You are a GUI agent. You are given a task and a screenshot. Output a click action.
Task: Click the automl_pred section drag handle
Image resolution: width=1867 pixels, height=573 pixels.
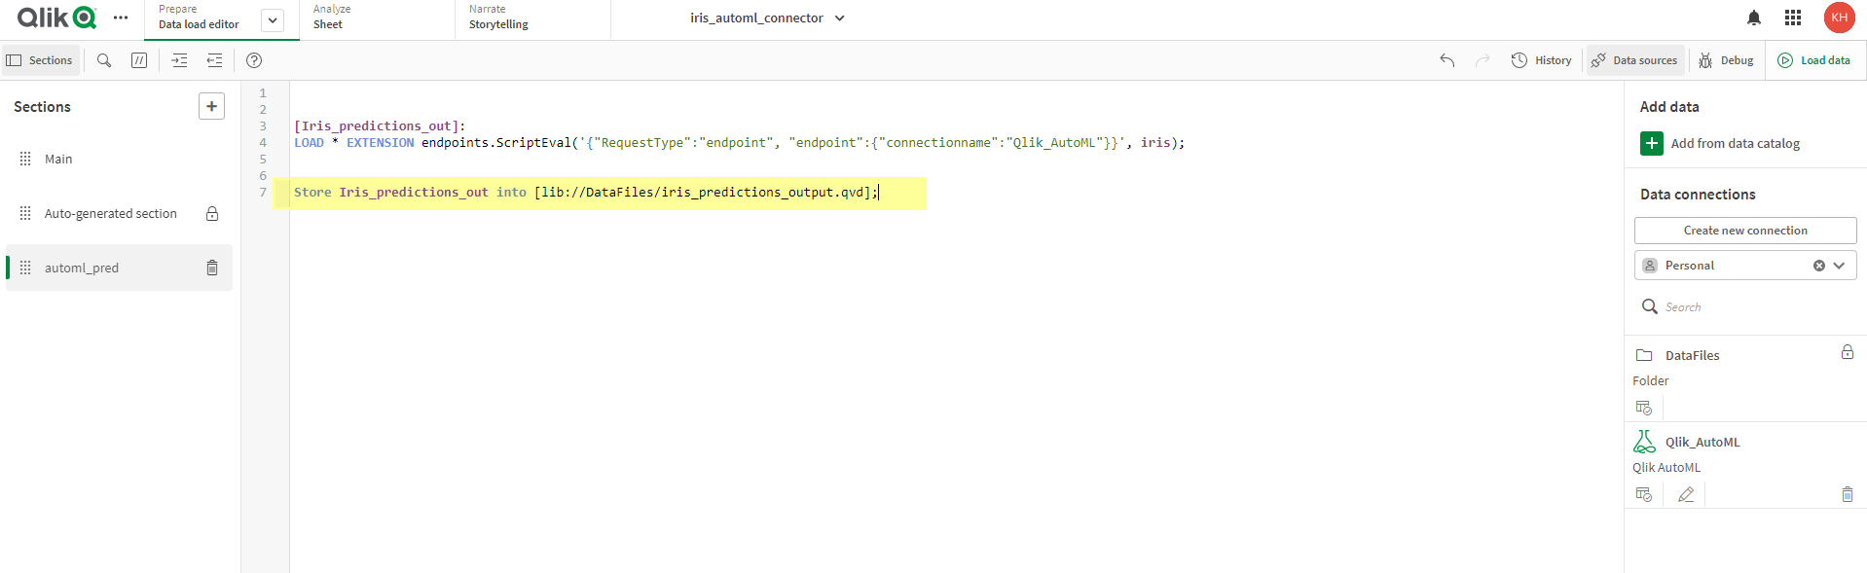pos(25,268)
